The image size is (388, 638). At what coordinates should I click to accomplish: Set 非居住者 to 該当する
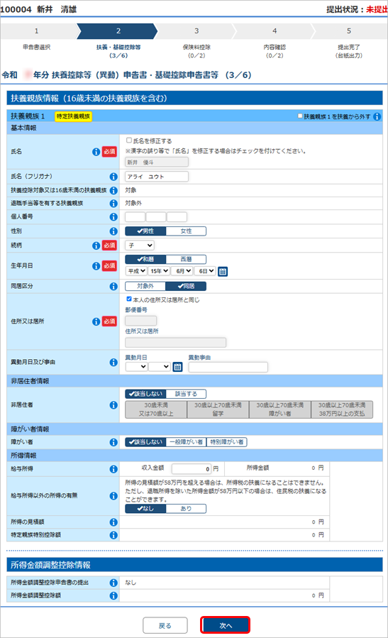click(186, 394)
